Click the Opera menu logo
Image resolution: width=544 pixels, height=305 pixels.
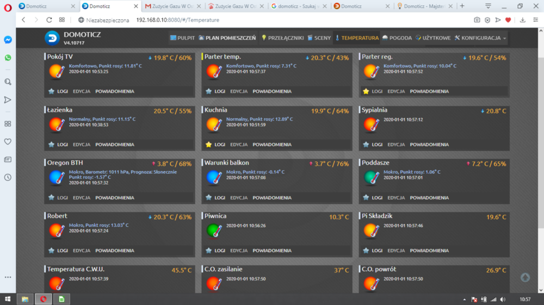8,7
